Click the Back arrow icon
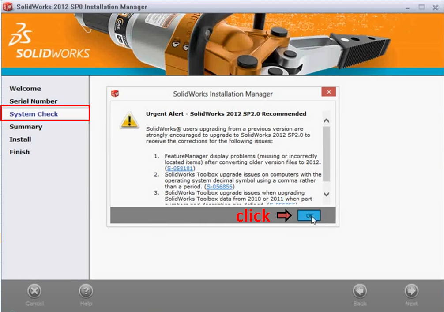This screenshot has height=312, width=444. pyautogui.click(x=360, y=291)
